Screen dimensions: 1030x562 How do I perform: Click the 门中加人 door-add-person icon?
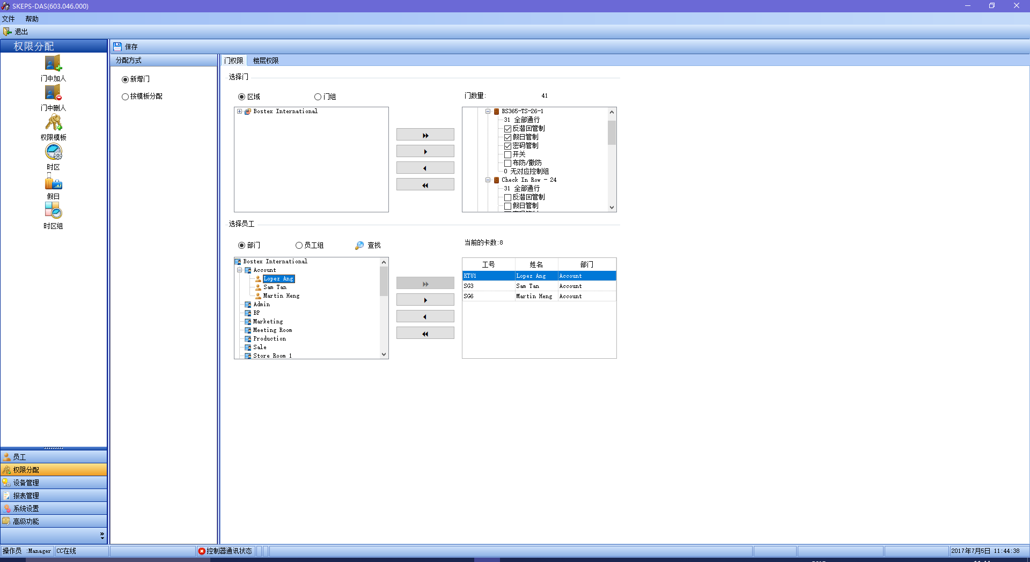pos(53,63)
